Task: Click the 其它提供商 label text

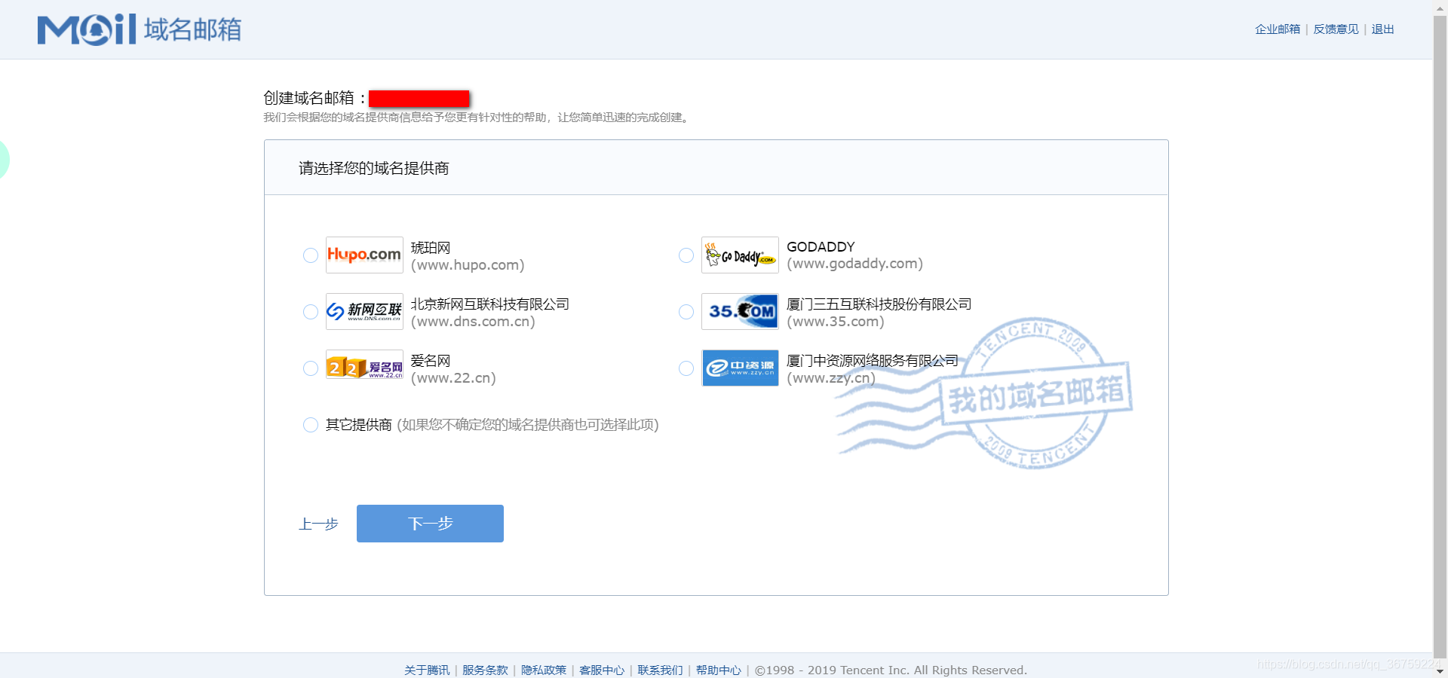Action: (x=359, y=425)
